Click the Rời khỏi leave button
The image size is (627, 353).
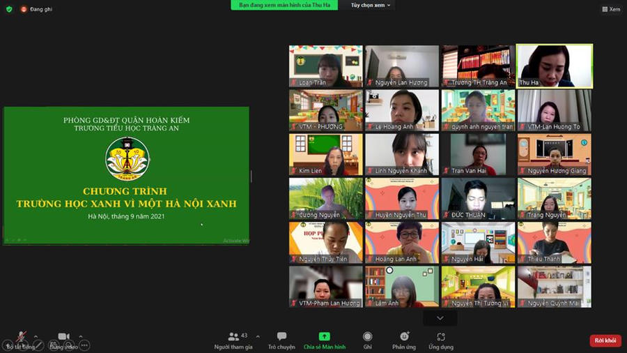(605, 340)
